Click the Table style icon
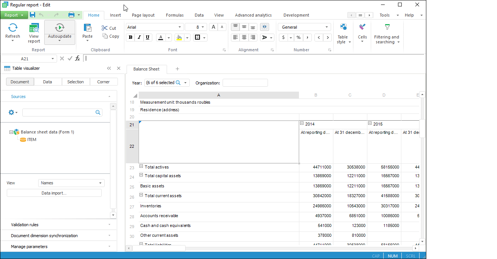This screenshot has height=259, width=497. 343,27
